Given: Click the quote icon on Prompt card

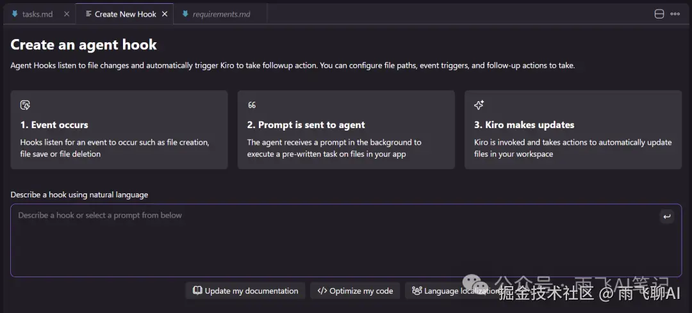Looking at the screenshot, I should coord(252,105).
